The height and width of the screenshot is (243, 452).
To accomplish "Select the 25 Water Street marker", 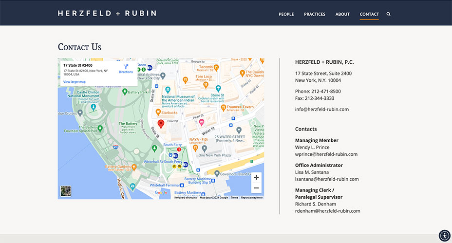I will point(239,131).
